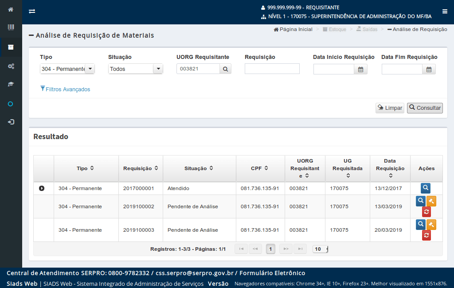Analyze requisition 2019100003 with gavel icon

[x=431, y=225]
